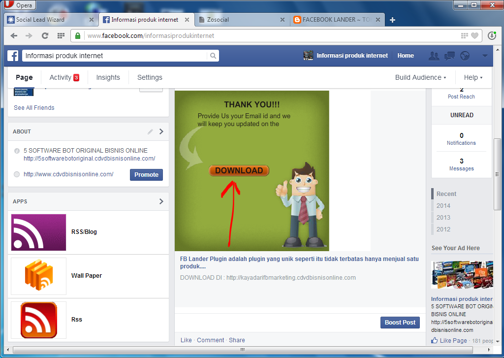The height and width of the screenshot is (358, 504).
Task: Jump to 2013 on timeline
Action: pyautogui.click(x=443, y=218)
